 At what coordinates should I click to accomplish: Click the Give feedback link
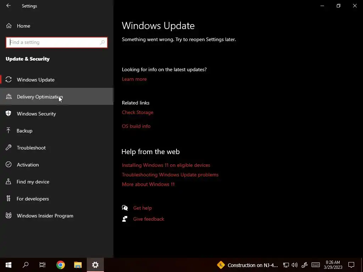tap(149, 219)
